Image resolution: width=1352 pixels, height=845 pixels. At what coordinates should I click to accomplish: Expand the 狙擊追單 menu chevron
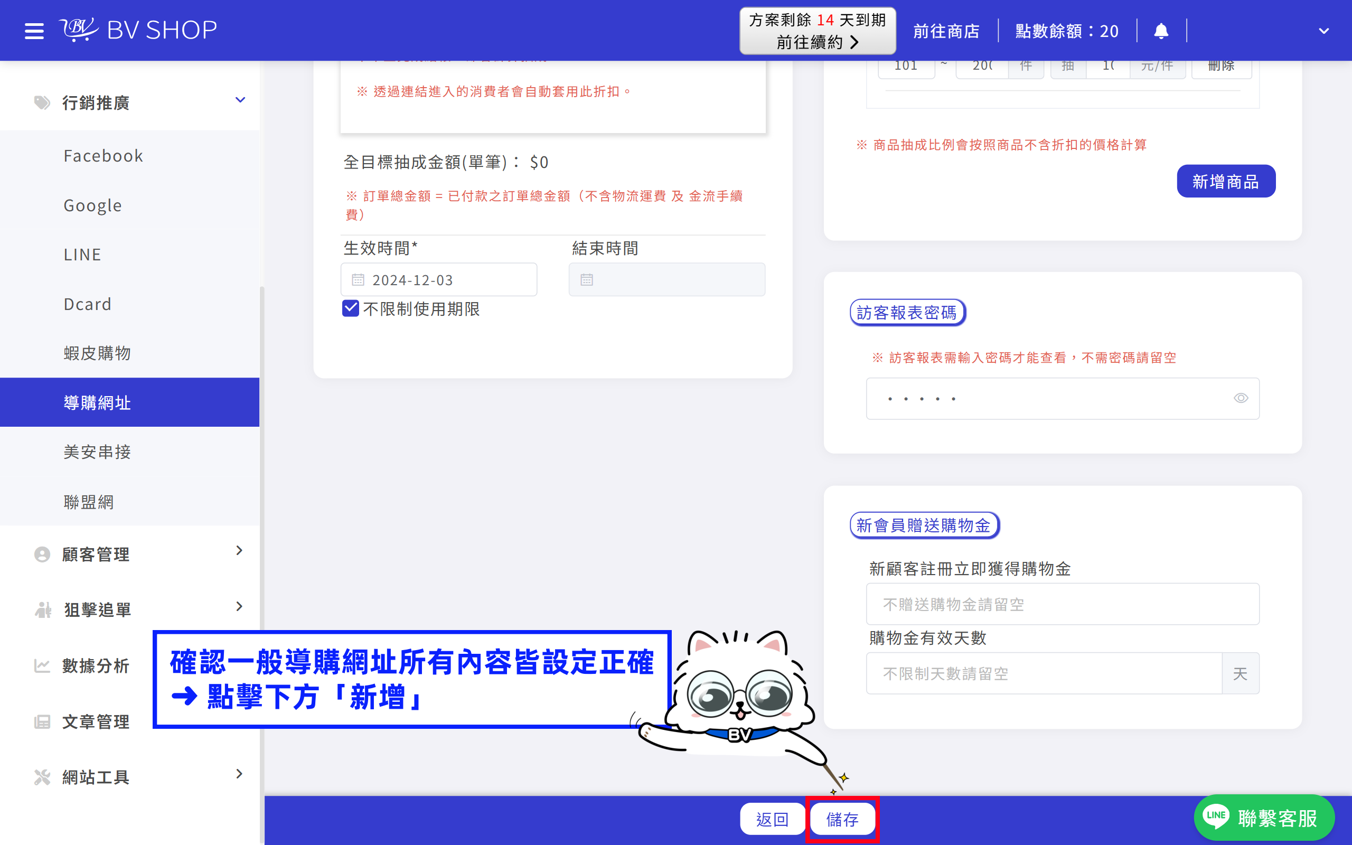[239, 606]
